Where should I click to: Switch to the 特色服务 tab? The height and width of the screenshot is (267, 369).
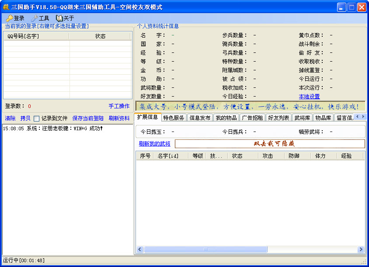pos(174,118)
